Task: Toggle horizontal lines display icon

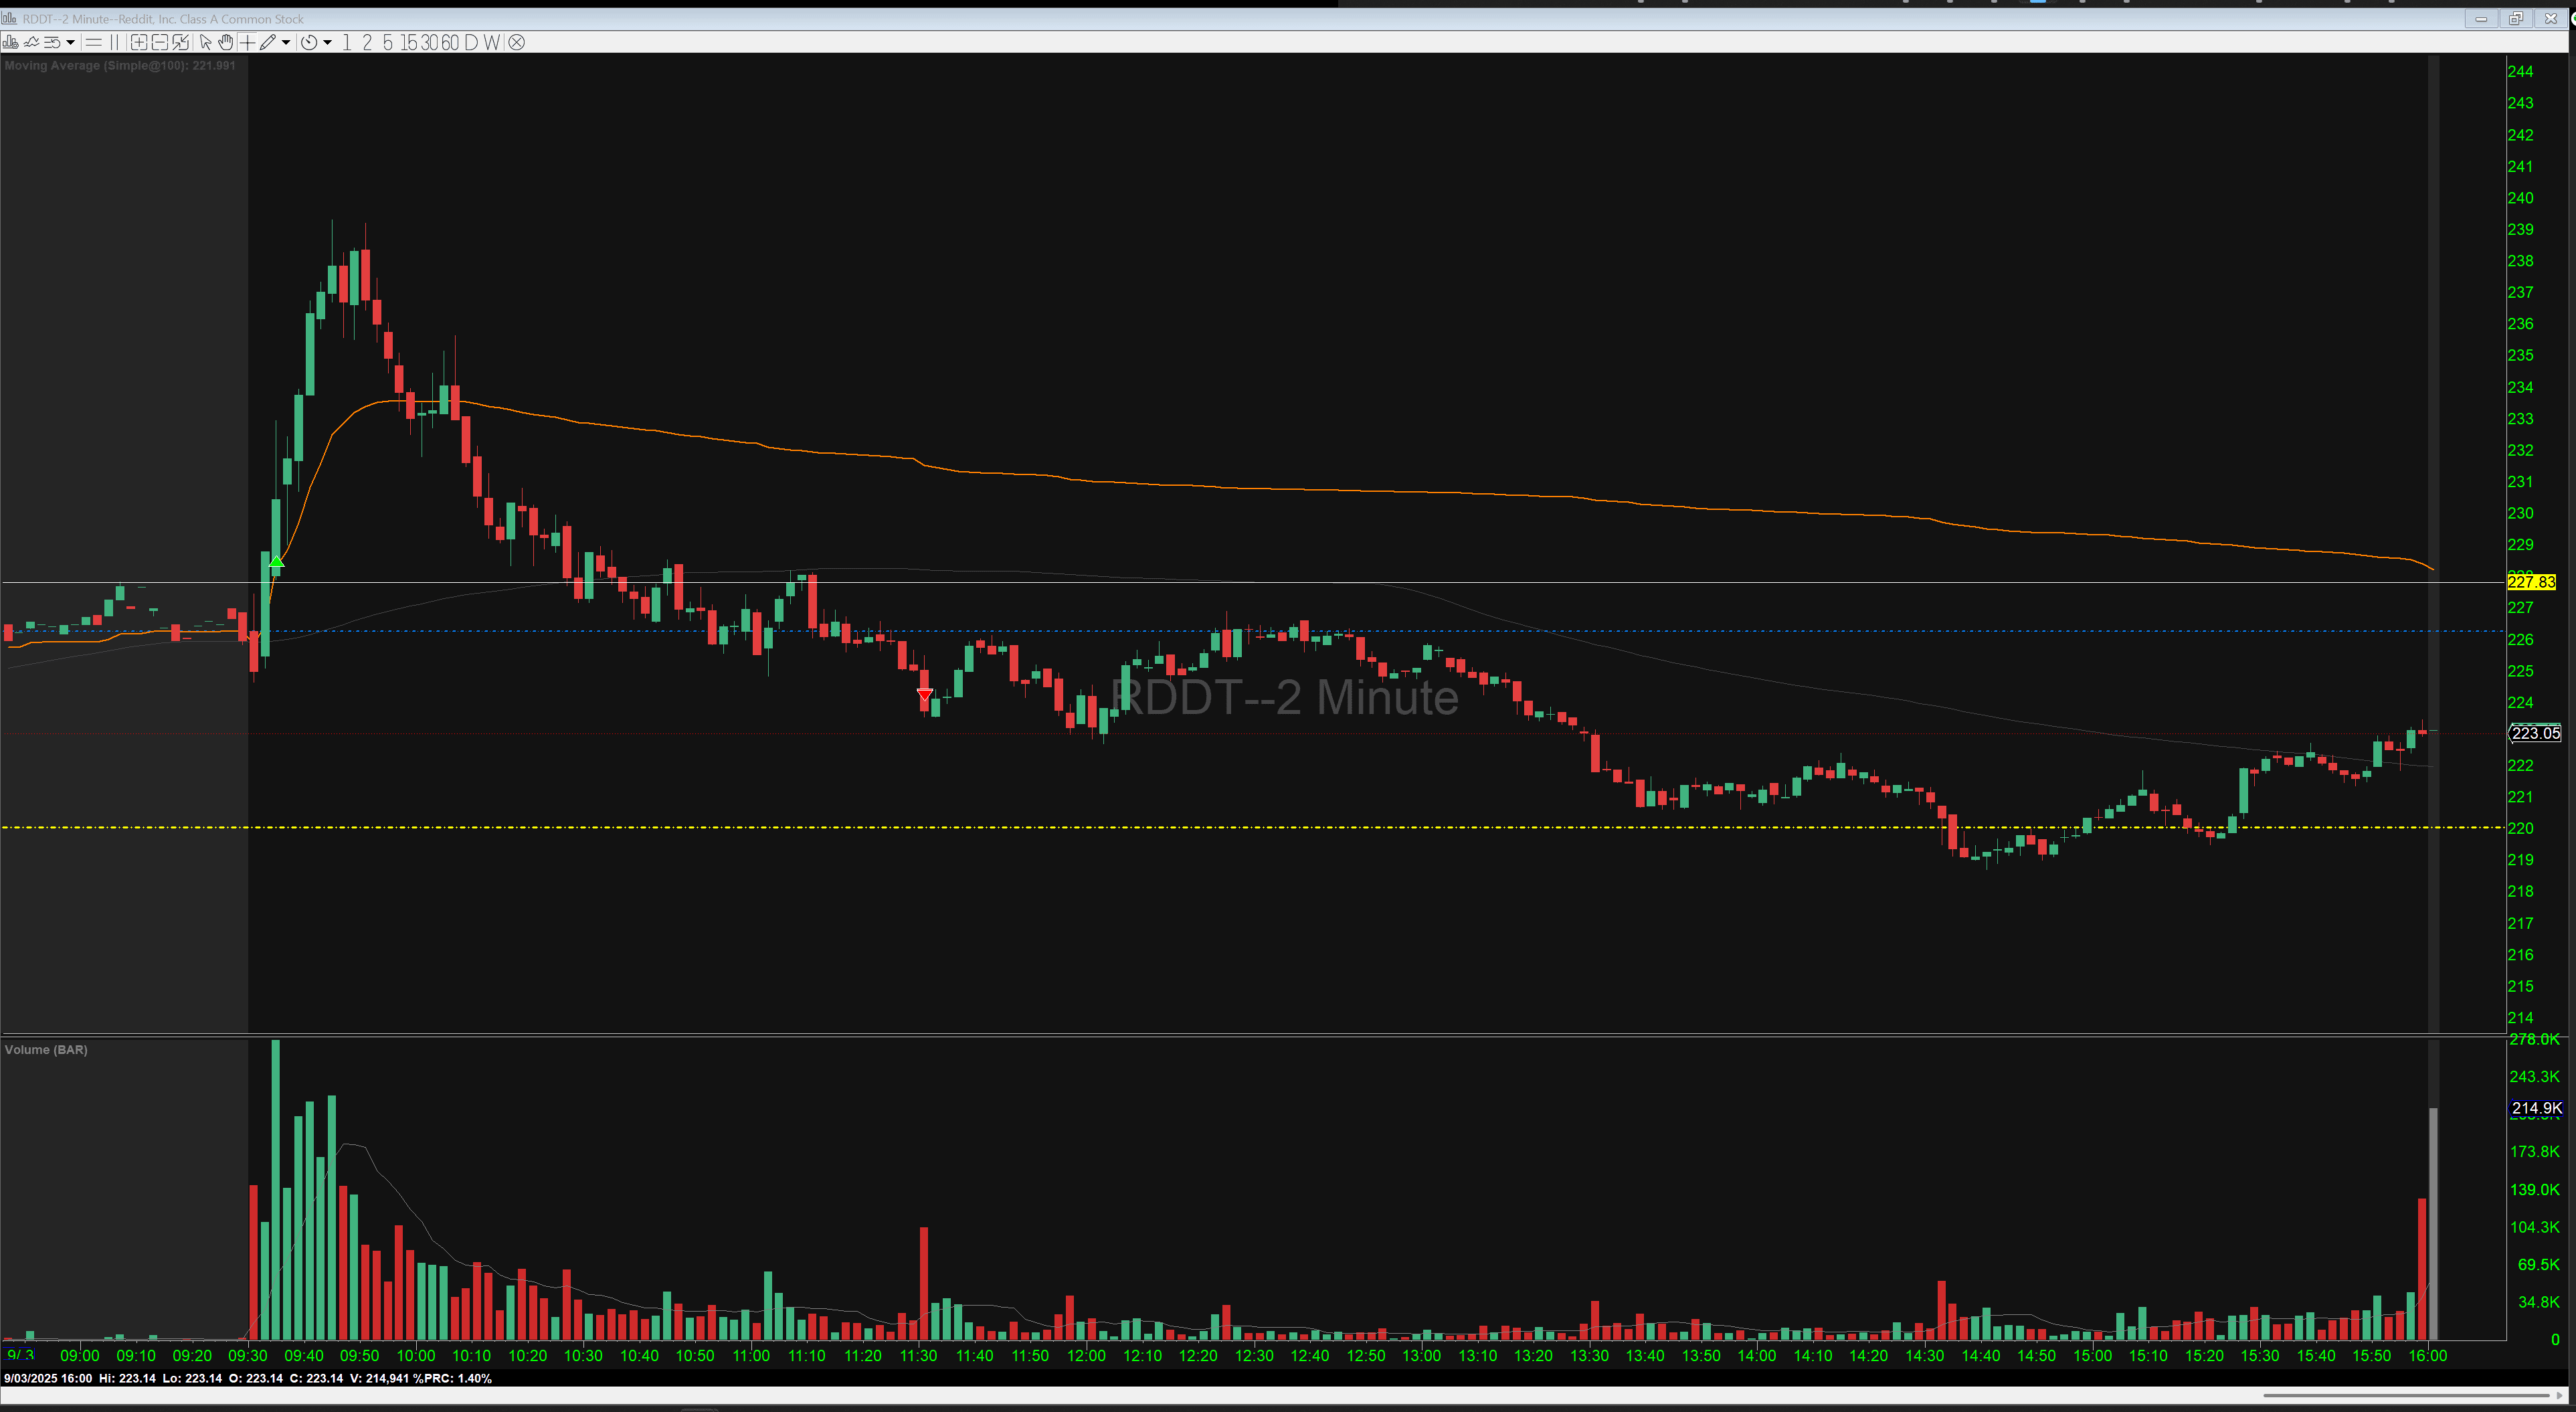Action: click(x=94, y=43)
